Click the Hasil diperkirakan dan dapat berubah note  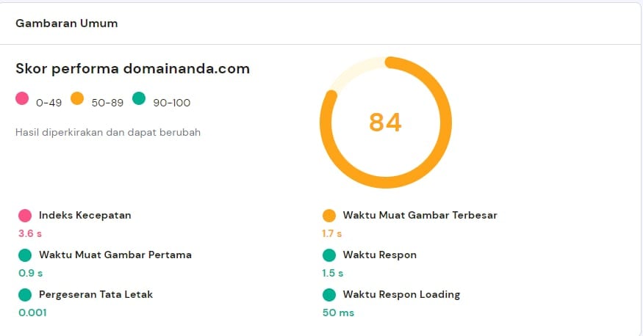108,133
